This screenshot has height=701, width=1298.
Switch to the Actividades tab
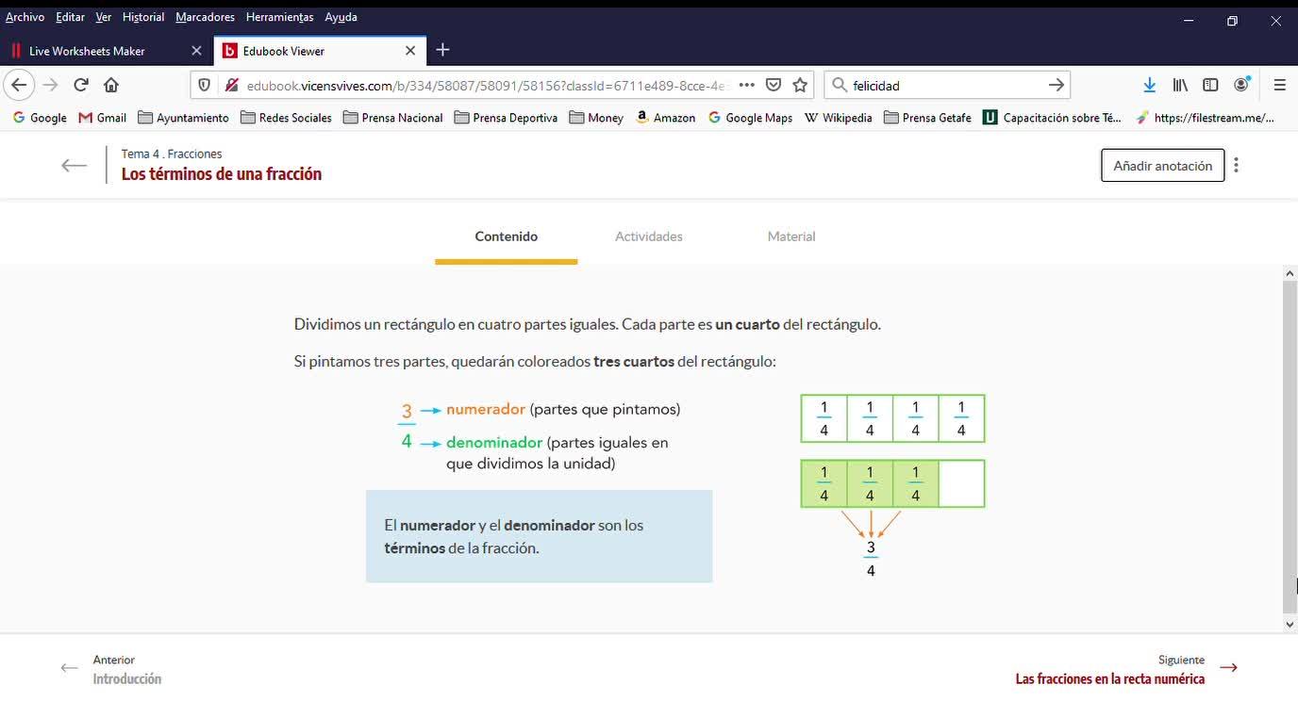coord(648,236)
